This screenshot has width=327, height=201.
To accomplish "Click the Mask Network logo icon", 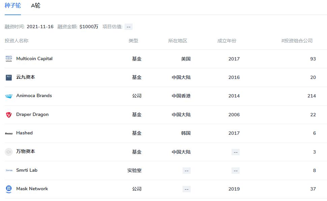I will pyautogui.click(x=9, y=189).
